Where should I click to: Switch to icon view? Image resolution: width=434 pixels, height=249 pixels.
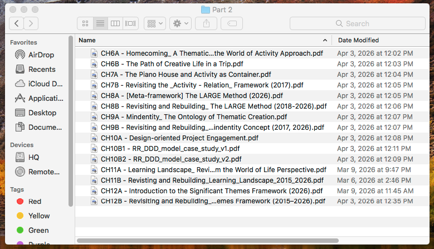point(85,23)
